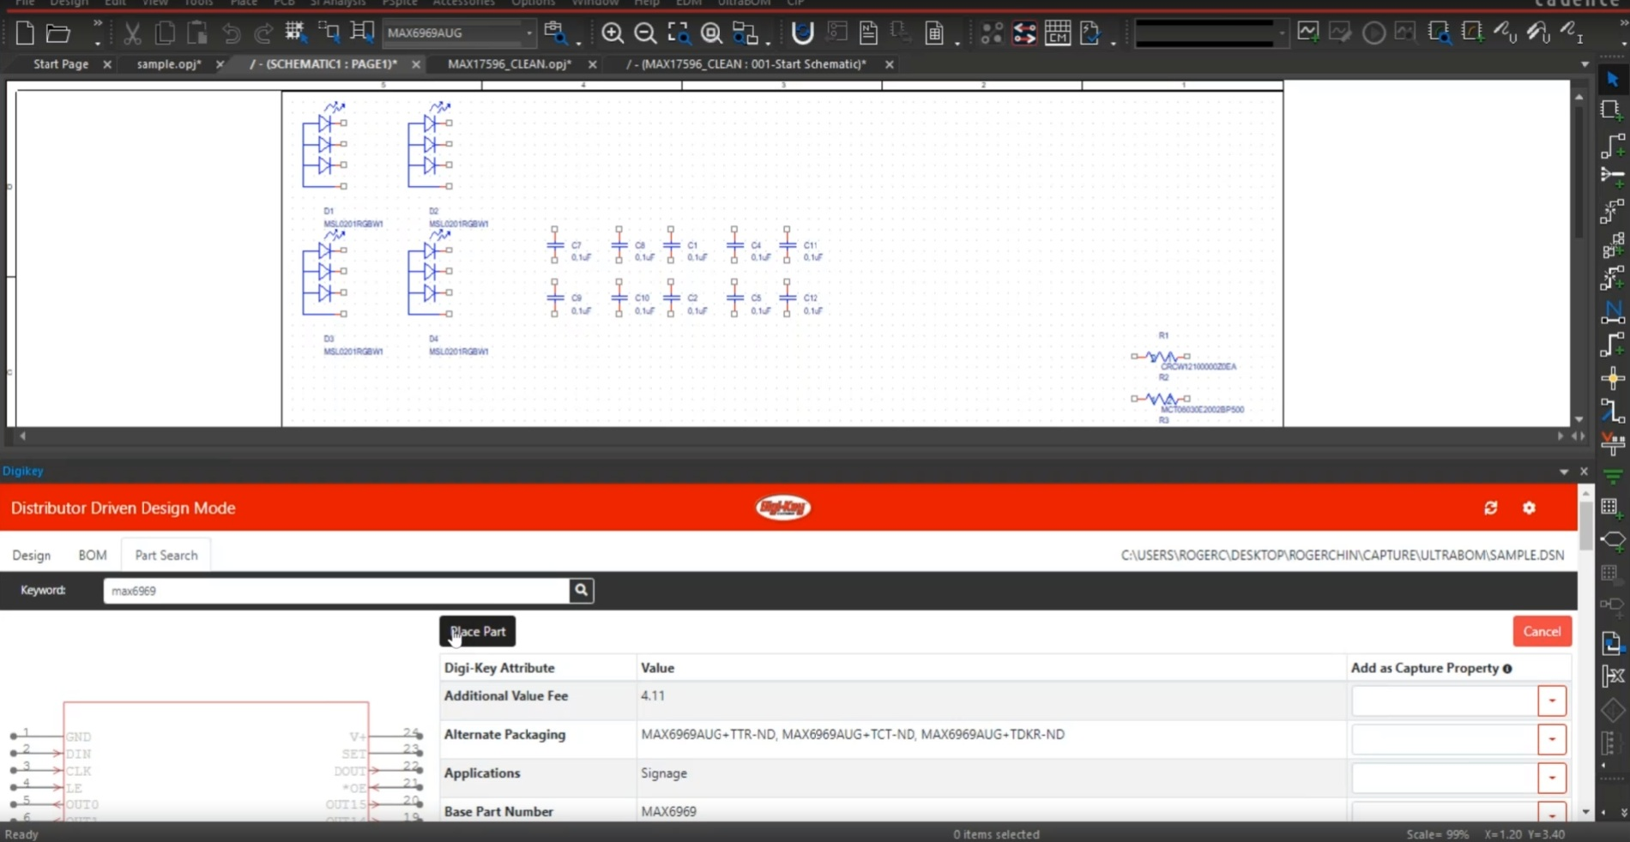
Task: Open the Design tab in Digi-Key panel
Action: [x=32, y=556]
